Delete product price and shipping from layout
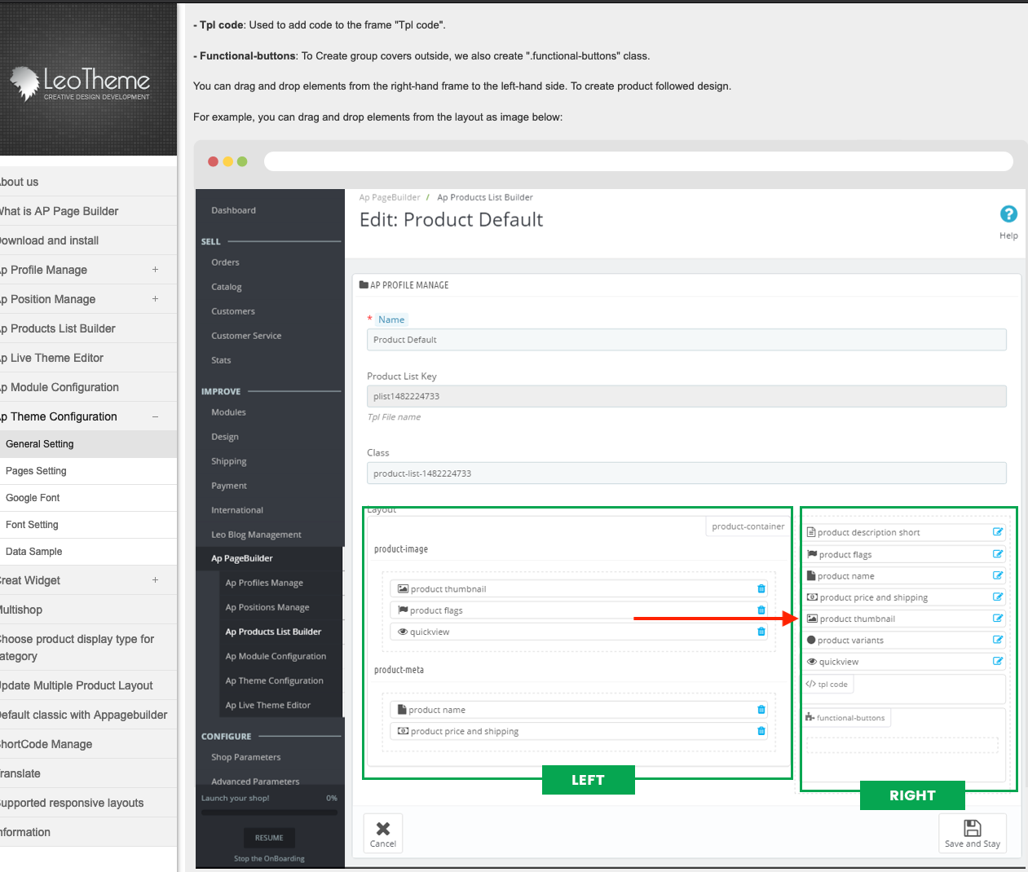The width and height of the screenshot is (1028, 872). tap(761, 731)
